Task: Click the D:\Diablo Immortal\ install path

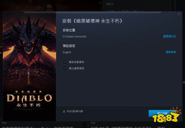Action: tap(74, 36)
